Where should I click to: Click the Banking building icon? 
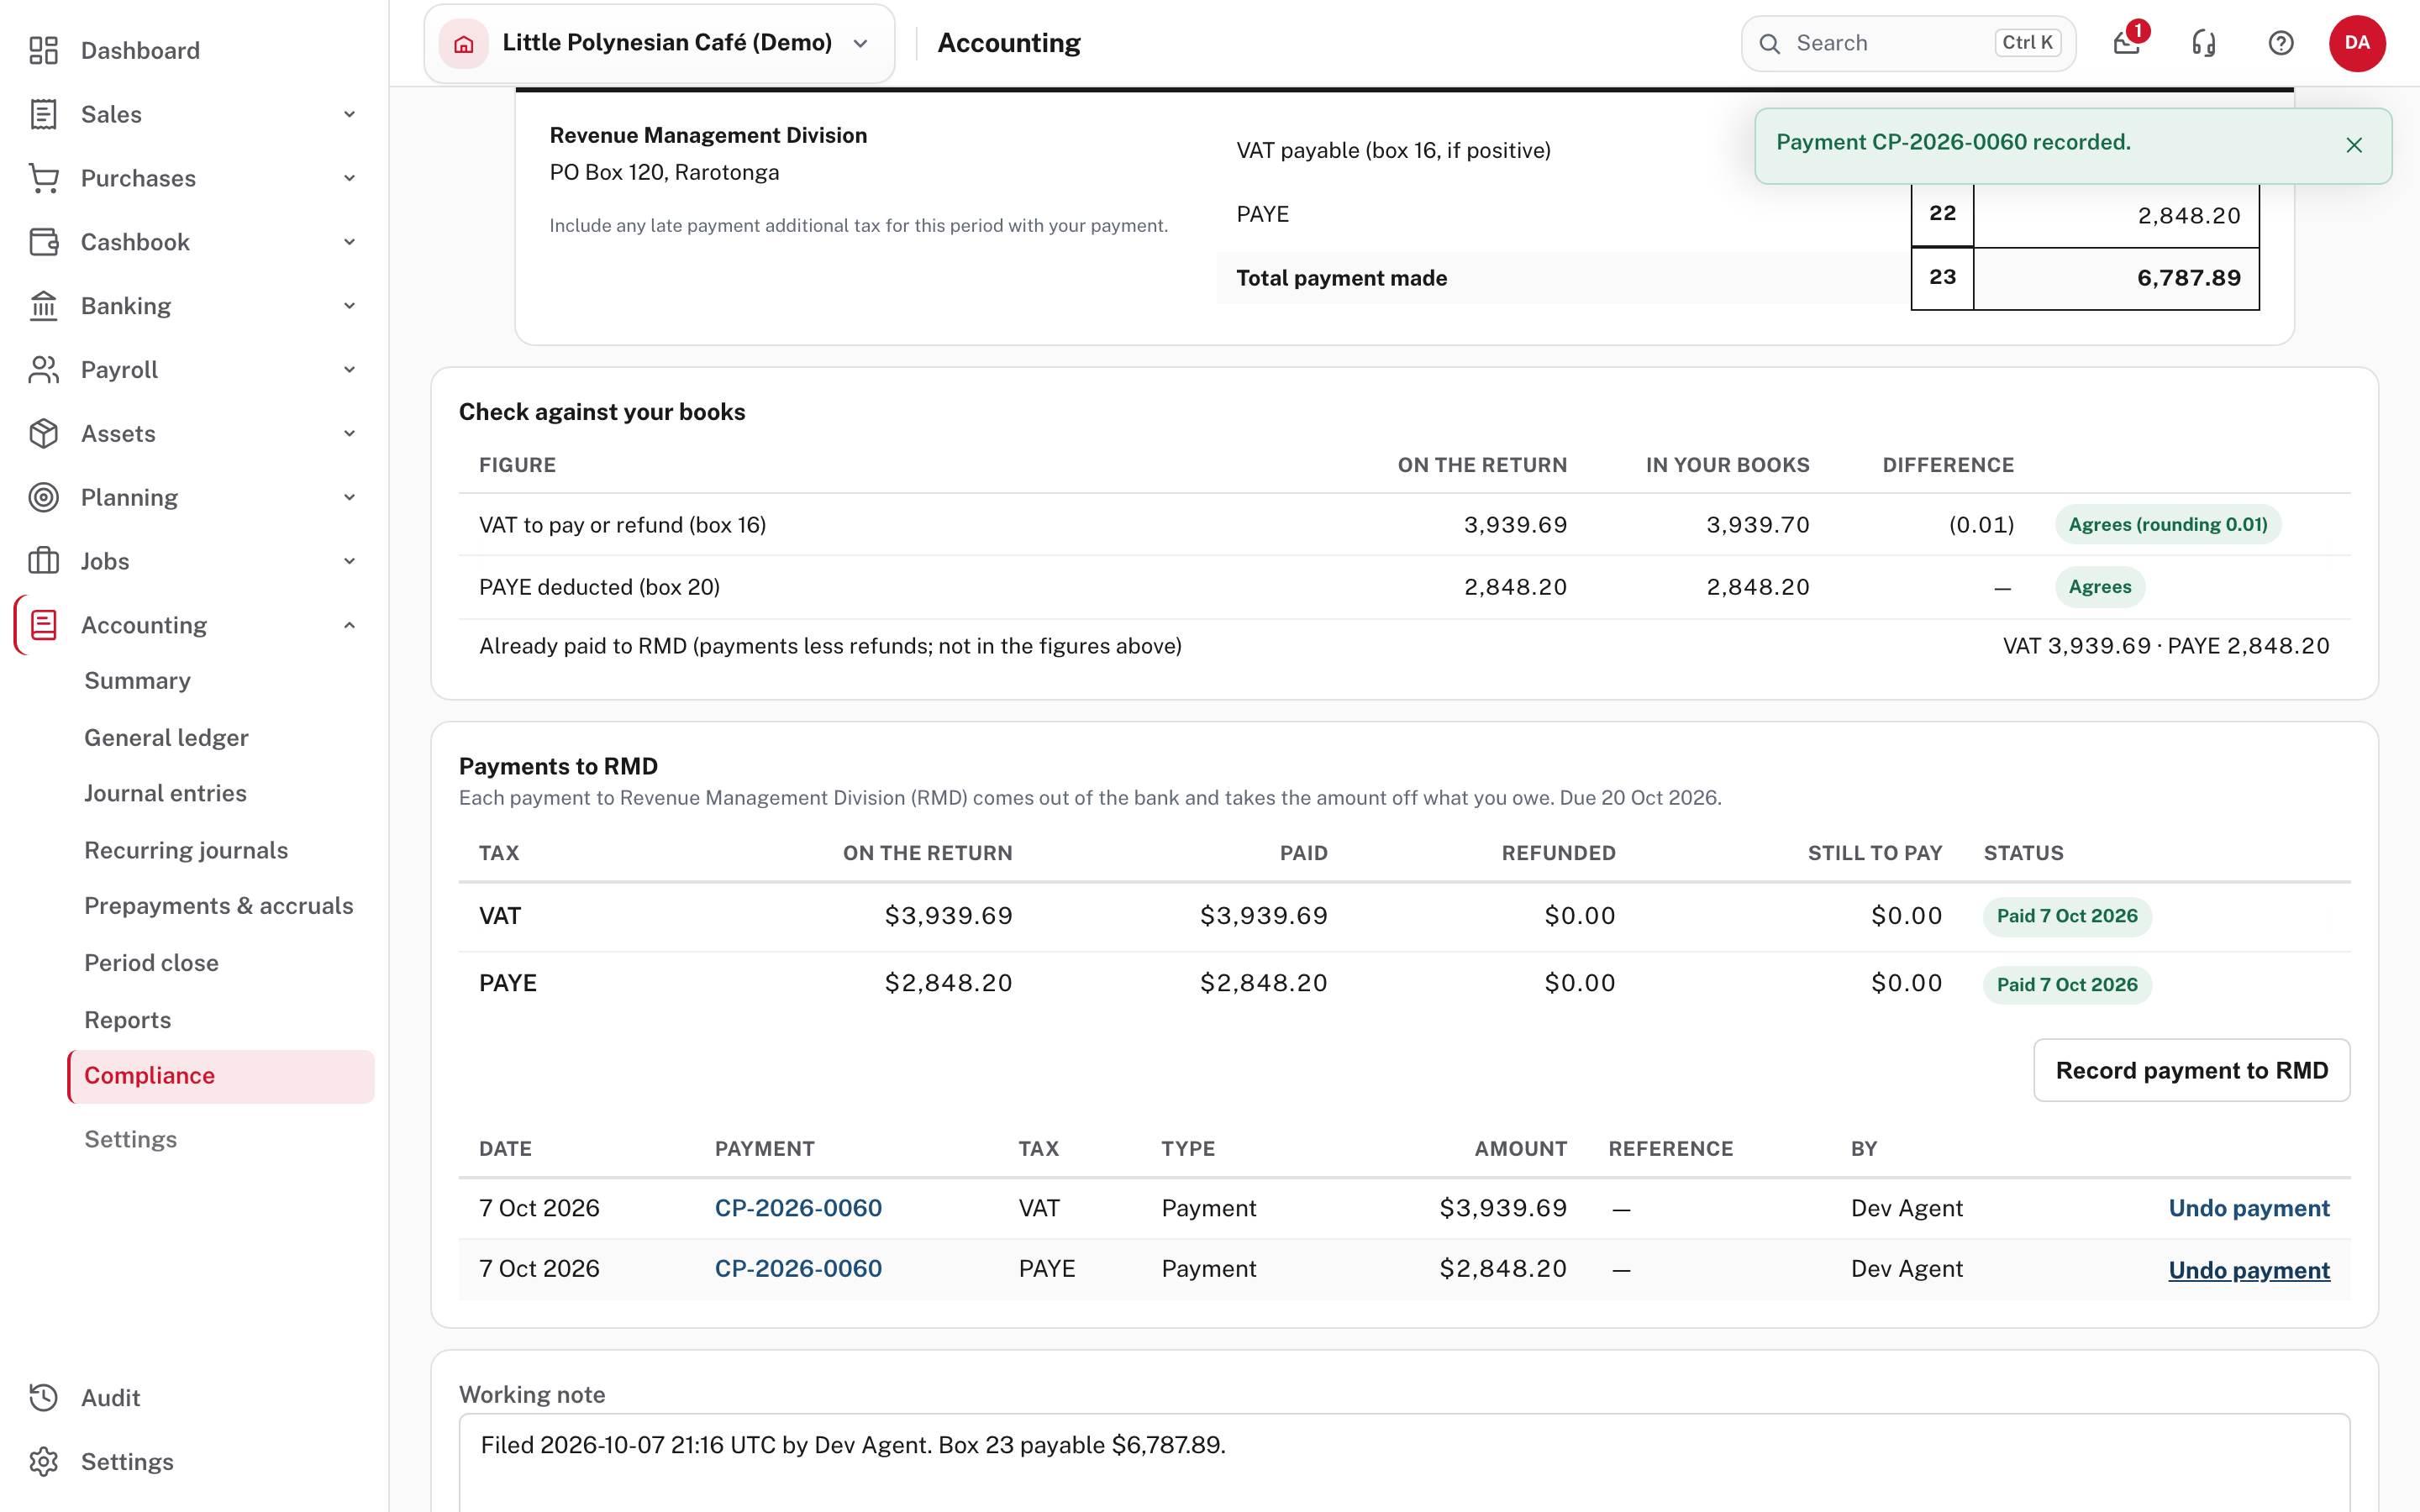tap(43, 306)
